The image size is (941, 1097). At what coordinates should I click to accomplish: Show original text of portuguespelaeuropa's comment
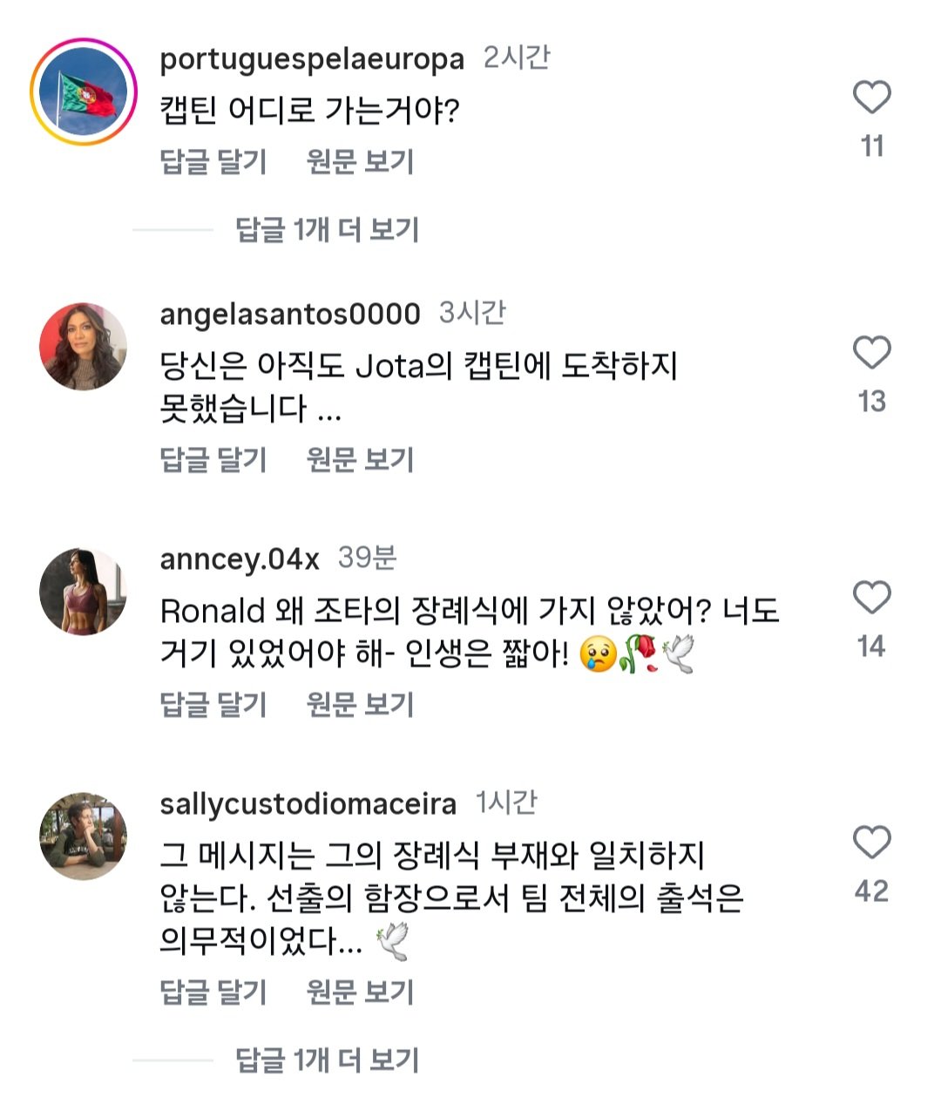pos(360,162)
